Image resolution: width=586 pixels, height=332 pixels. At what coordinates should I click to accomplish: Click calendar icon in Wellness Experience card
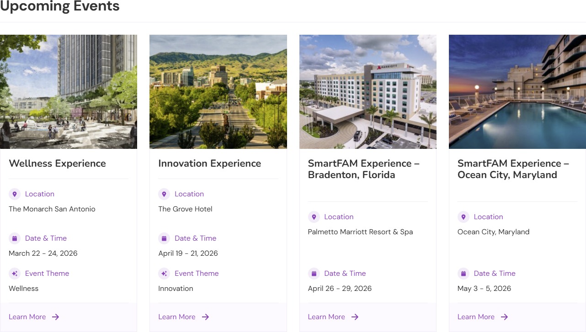tap(15, 238)
